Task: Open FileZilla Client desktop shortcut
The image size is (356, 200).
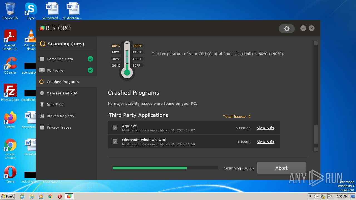Action: [10, 93]
